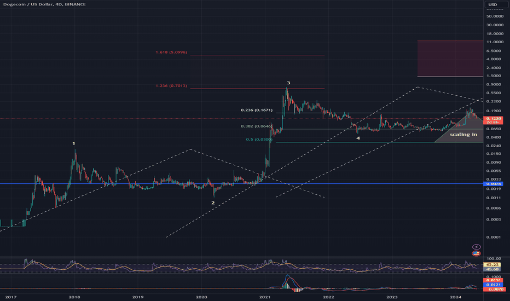Click the 0.0001 price scale value
This screenshot has width=510, height=301.
(494, 237)
